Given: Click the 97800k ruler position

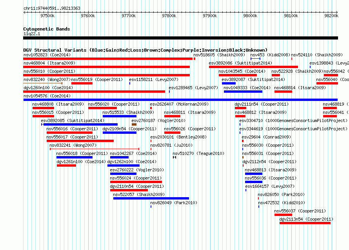Looking at the screenshot, I should click(x=169, y=16).
